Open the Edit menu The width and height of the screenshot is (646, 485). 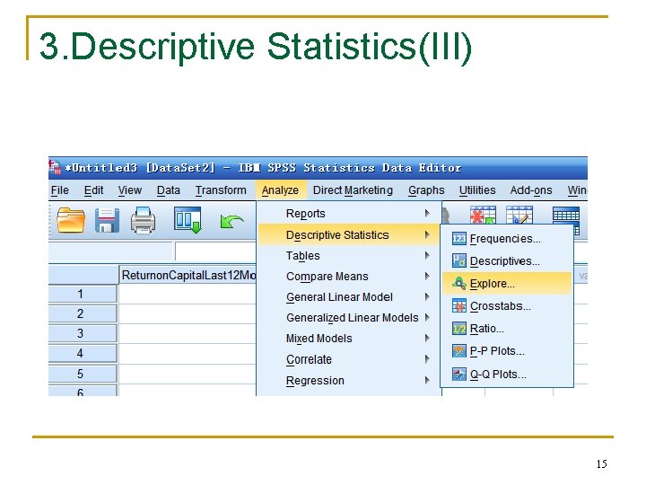click(x=93, y=190)
